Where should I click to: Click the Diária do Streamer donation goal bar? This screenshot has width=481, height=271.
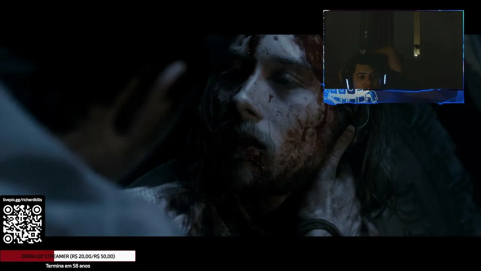click(68, 256)
